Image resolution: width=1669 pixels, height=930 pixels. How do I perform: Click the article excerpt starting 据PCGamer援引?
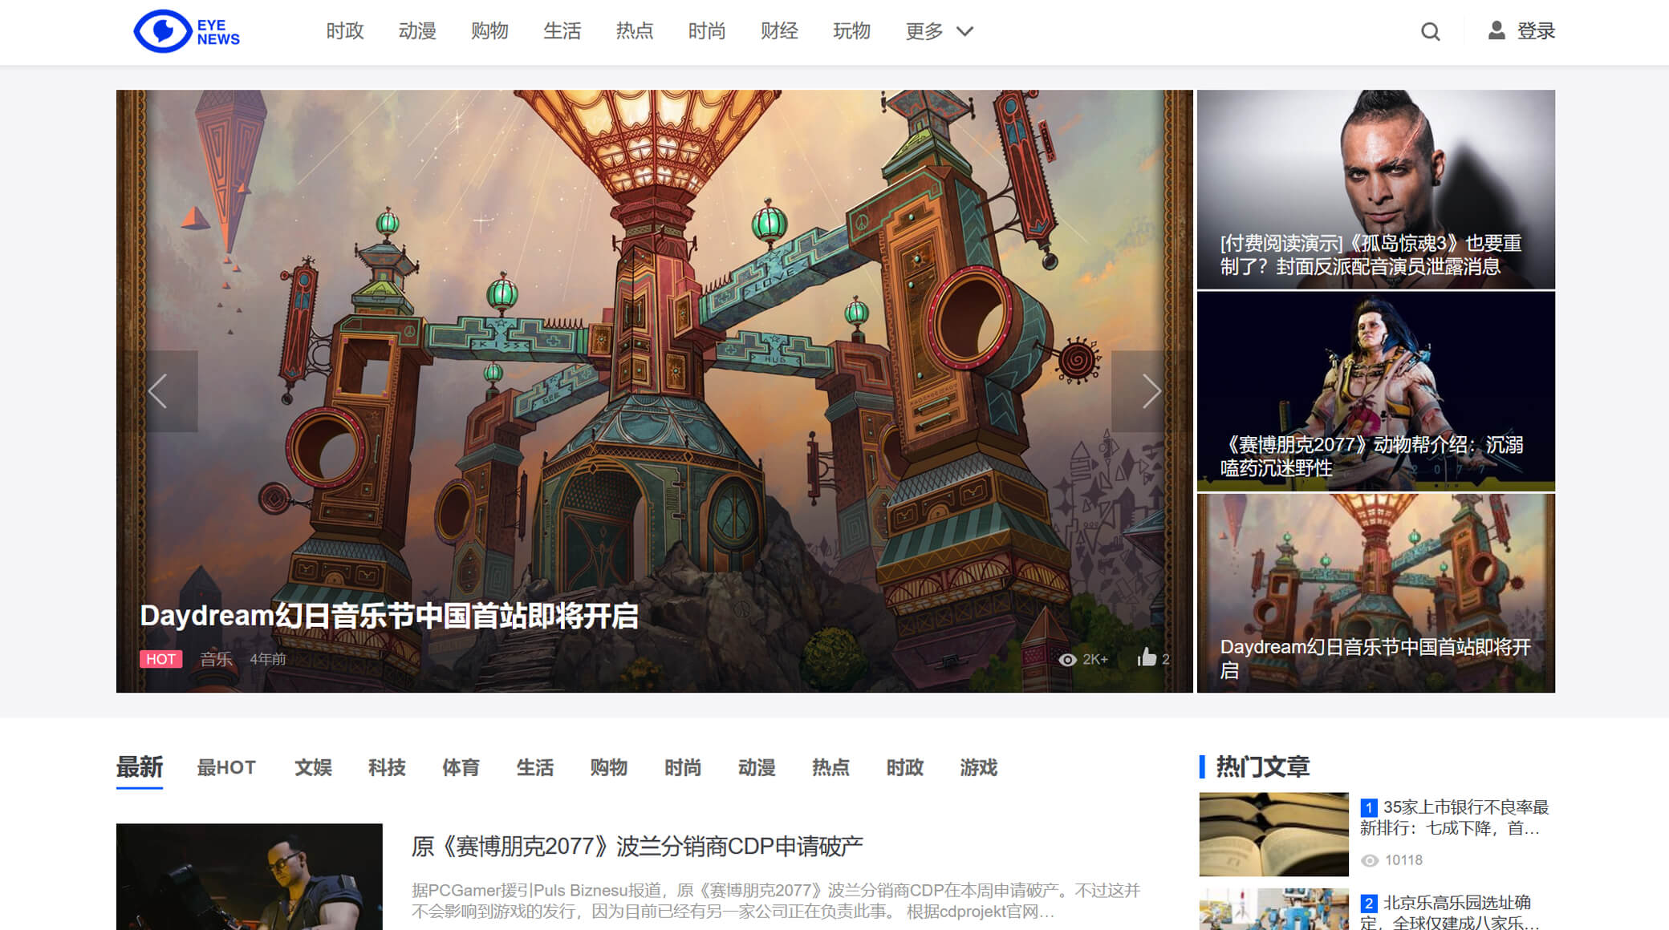776,901
